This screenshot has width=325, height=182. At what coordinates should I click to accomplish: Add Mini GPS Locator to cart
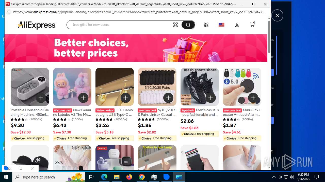(x=253, y=98)
